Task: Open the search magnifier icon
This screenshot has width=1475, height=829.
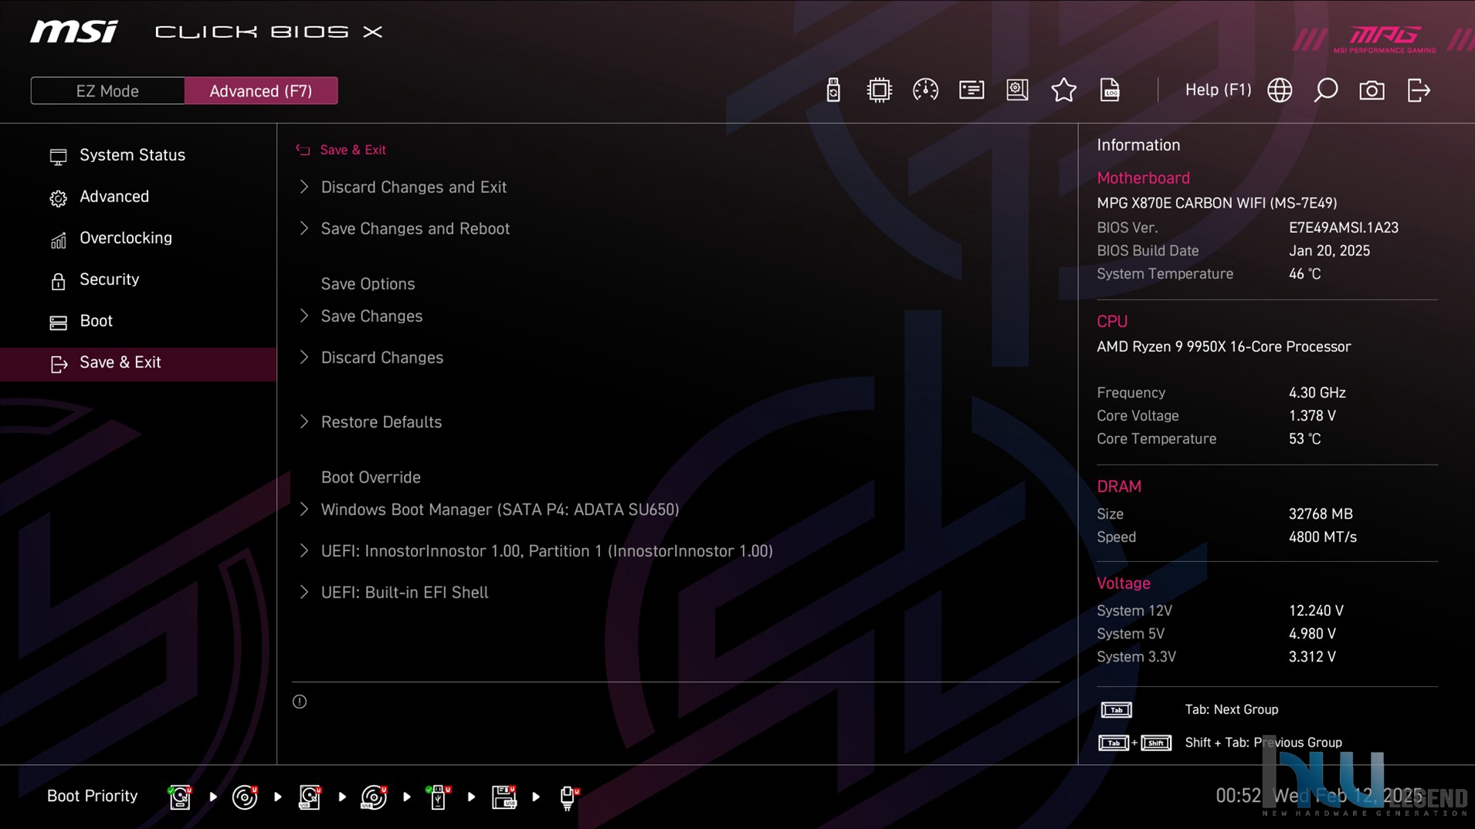Action: click(1325, 90)
